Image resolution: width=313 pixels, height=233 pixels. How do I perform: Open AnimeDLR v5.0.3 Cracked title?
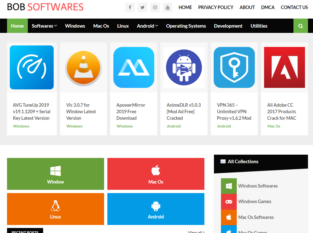click(x=184, y=111)
